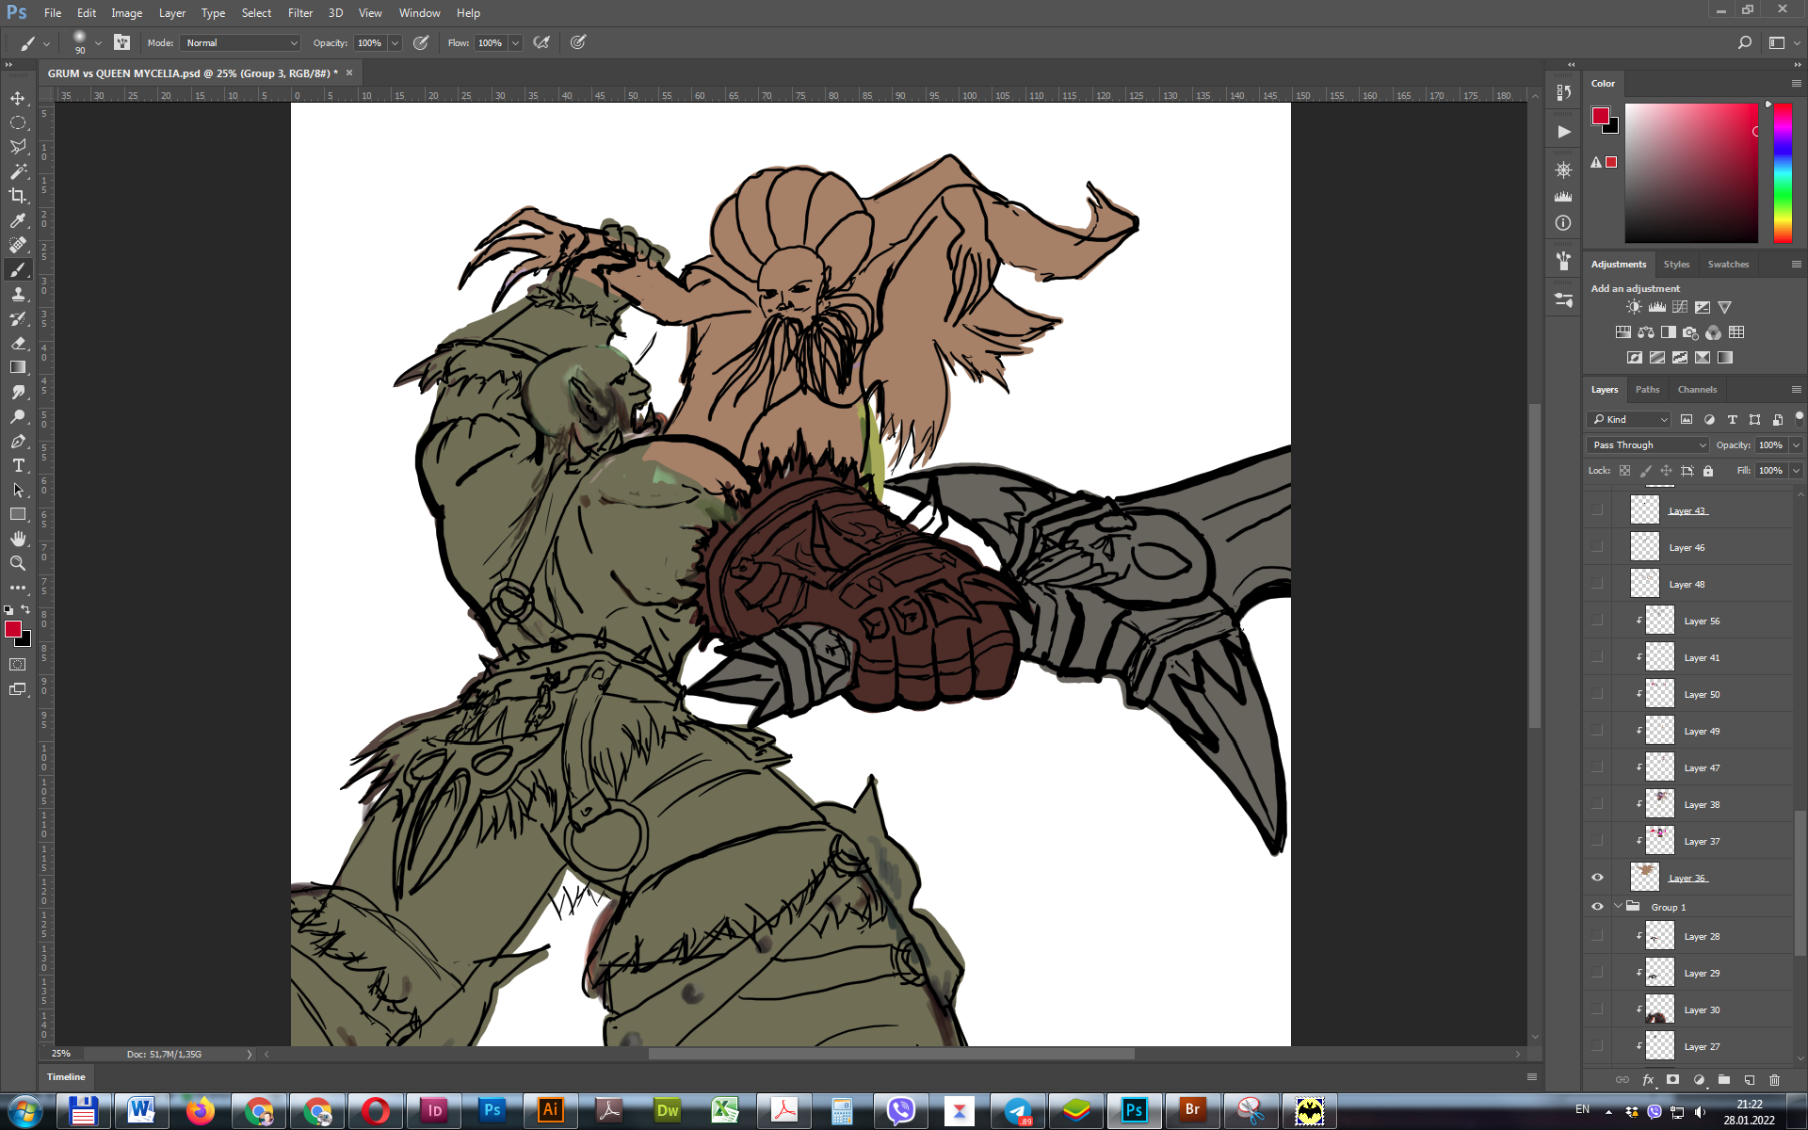Switch to the Channels tab
This screenshot has height=1130, width=1808.
(x=1697, y=389)
